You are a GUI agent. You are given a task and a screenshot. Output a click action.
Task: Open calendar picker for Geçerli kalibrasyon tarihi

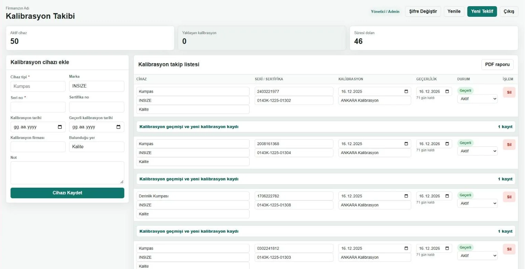click(118, 127)
